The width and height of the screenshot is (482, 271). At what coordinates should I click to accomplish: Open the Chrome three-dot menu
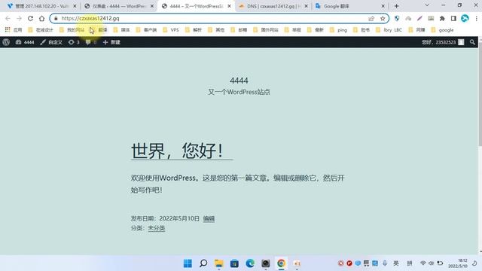coord(476,18)
